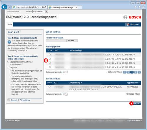This screenshot has height=130, width=147.
Task: Click the logout door icon
Action: (x=128, y=24)
